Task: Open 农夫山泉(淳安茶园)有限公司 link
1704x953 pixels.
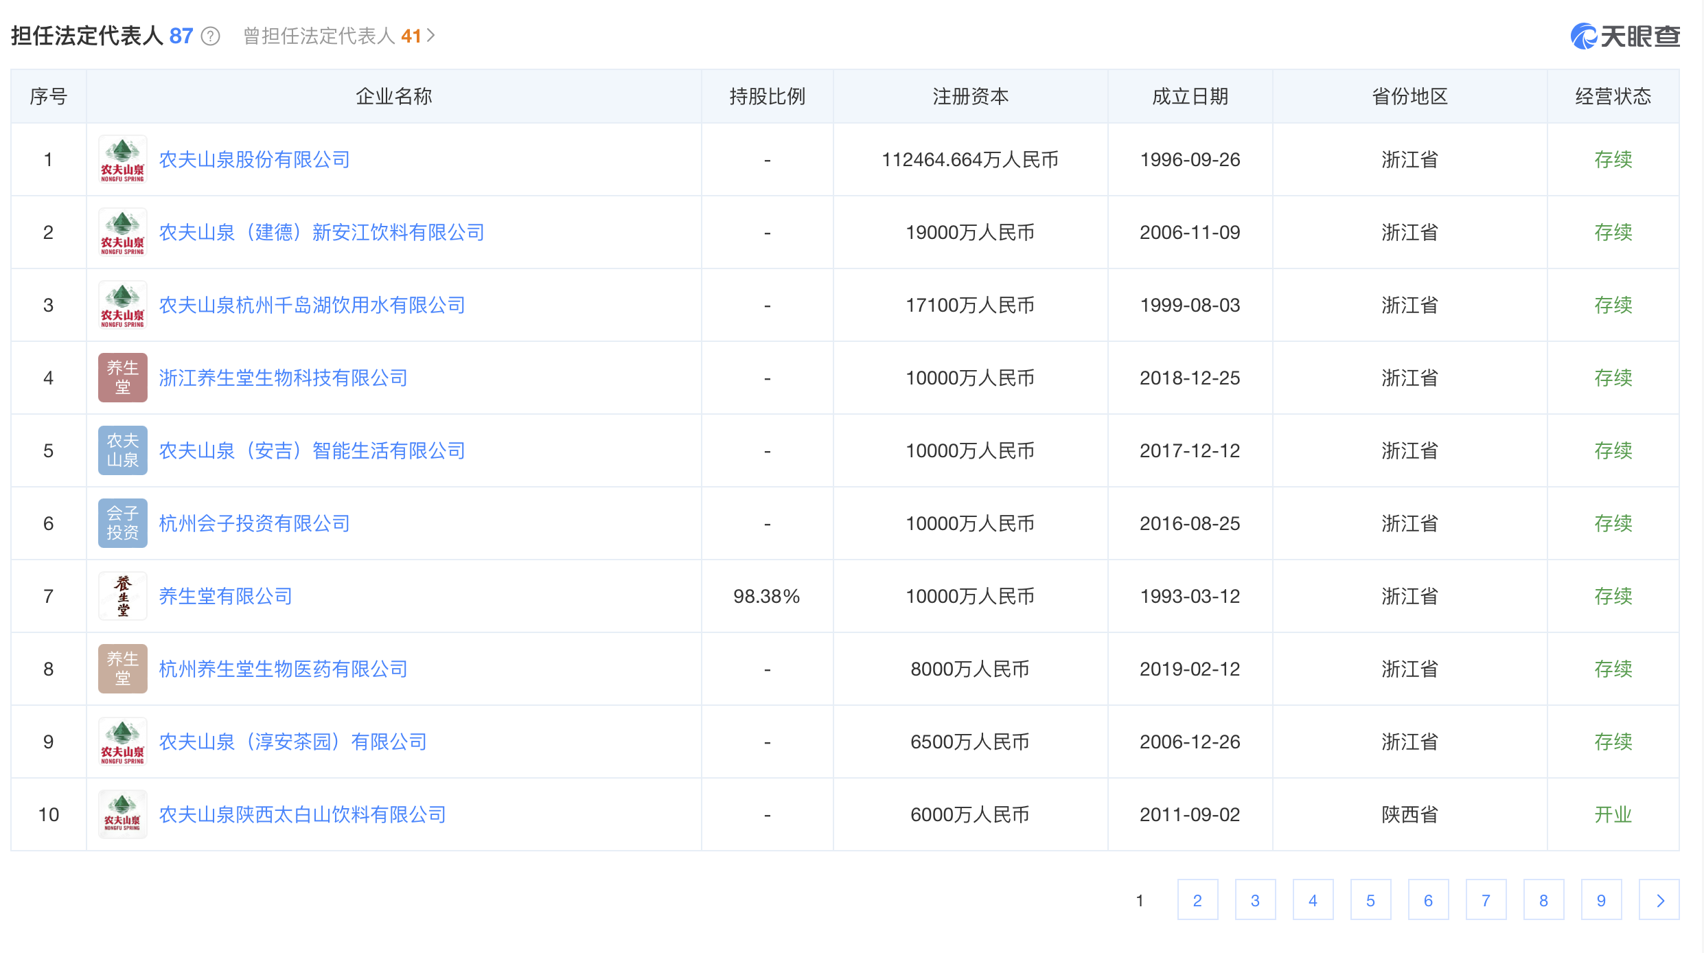Action: 292,742
